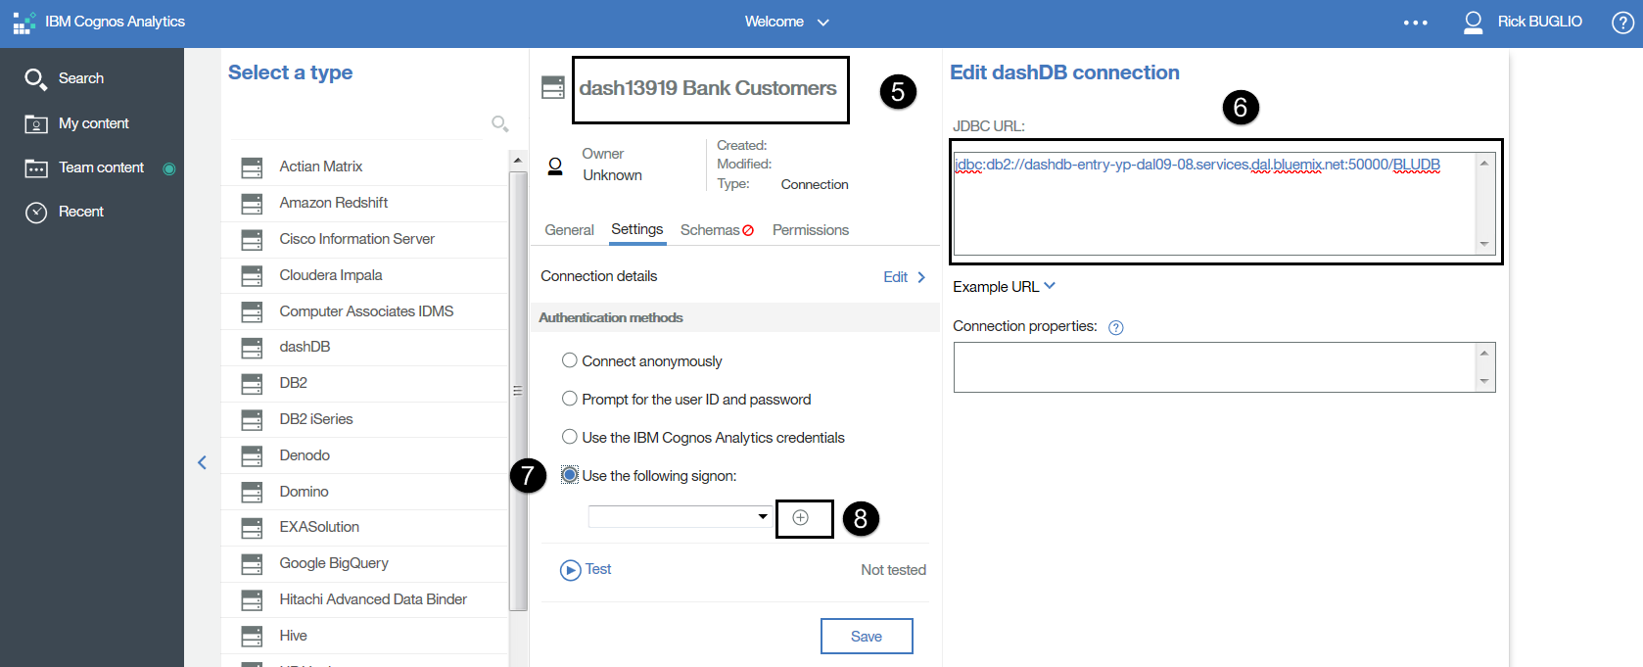Click the EXASolution database icon
1643x667 pixels.
(x=252, y=528)
